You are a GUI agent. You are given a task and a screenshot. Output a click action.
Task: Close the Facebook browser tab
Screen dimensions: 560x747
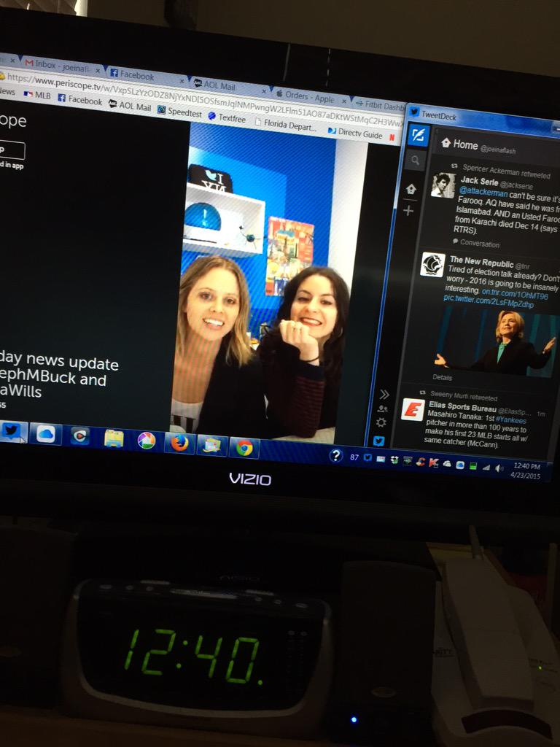click(182, 81)
